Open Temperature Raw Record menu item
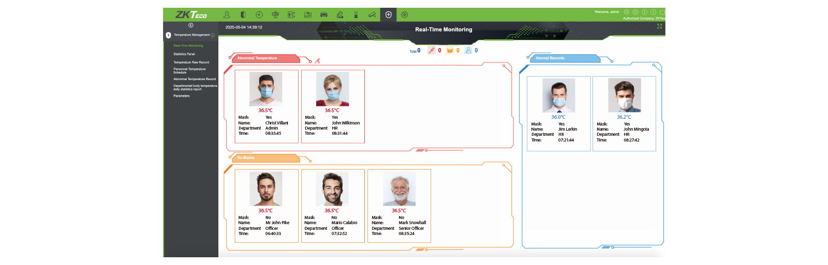The height and width of the screenshot is (265, 828). pos(191,62)
